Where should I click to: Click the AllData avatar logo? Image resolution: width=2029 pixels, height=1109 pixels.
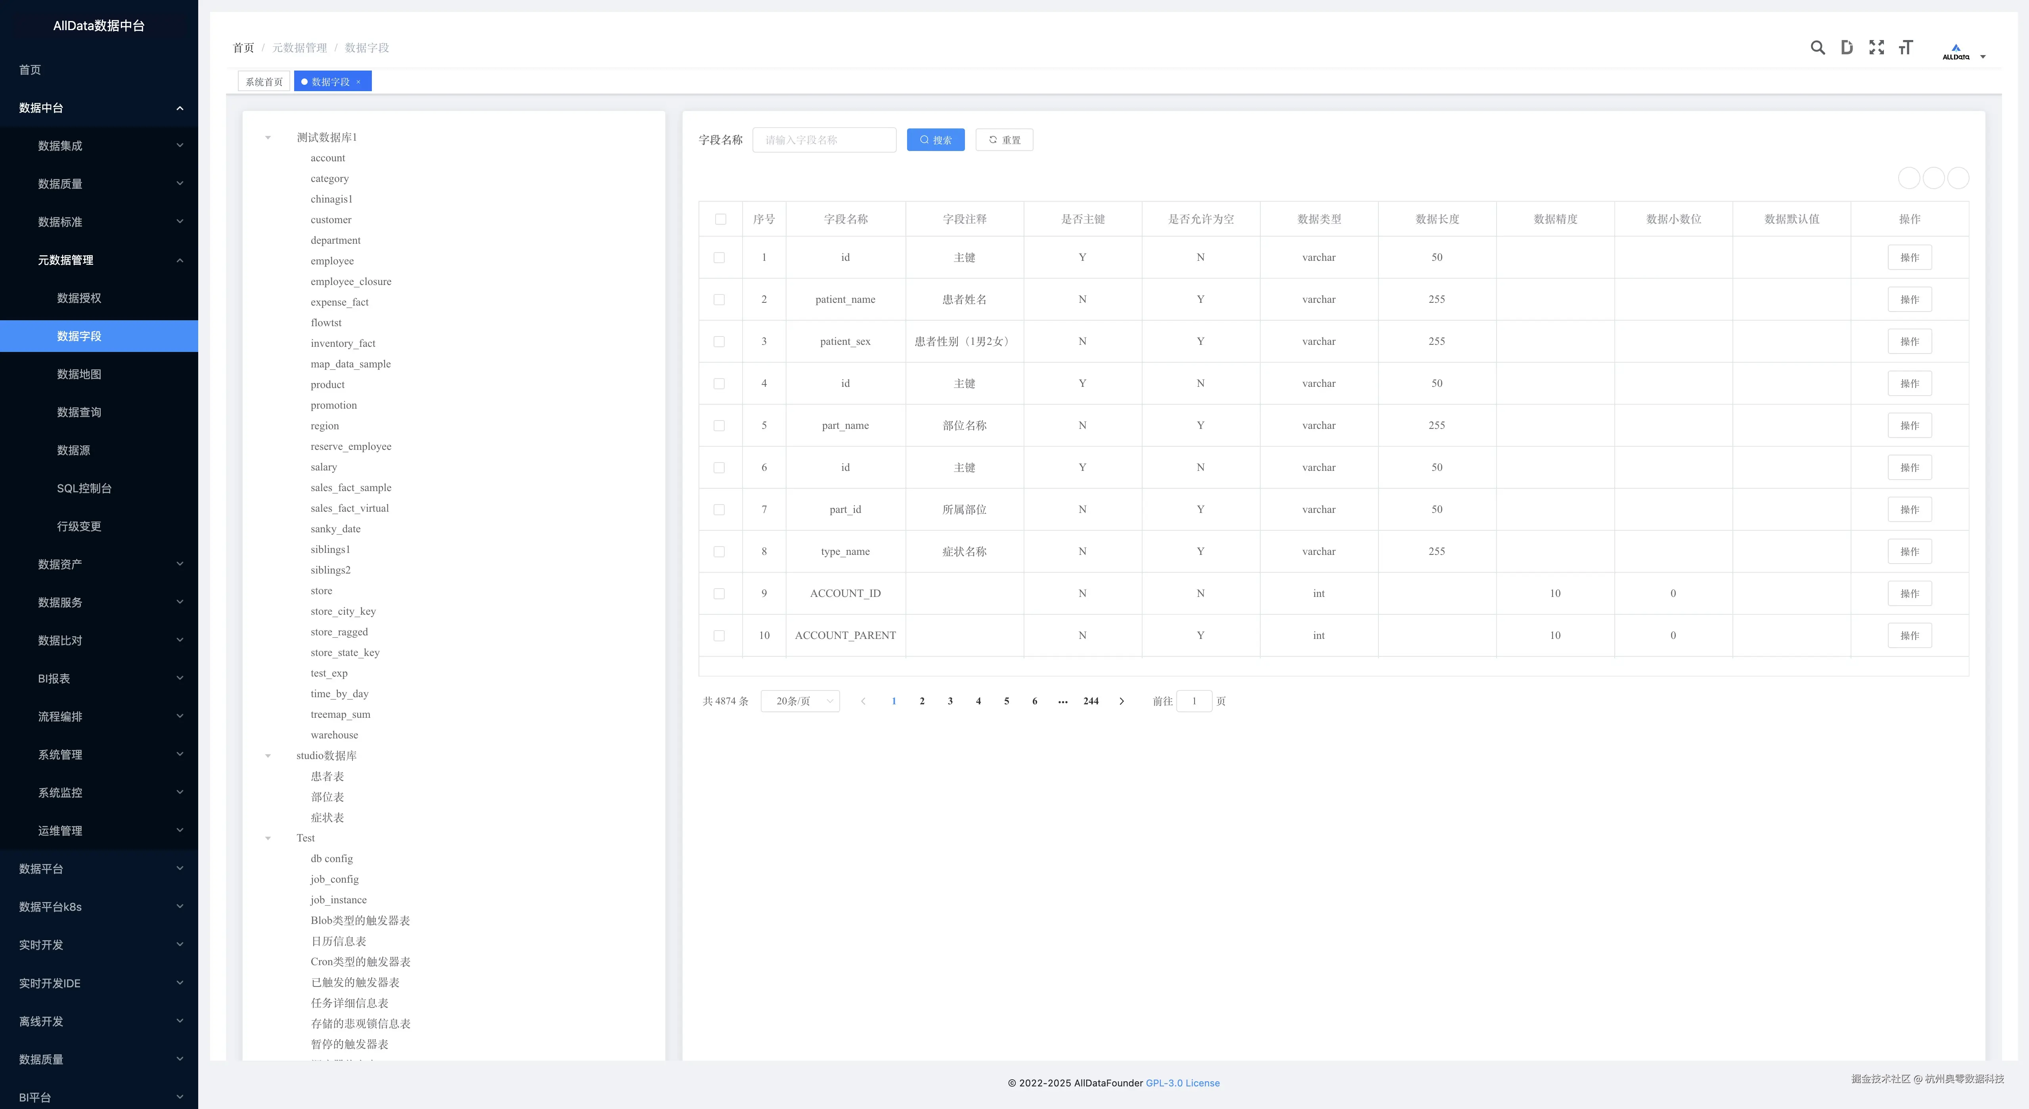click(x=1956, y=52)
